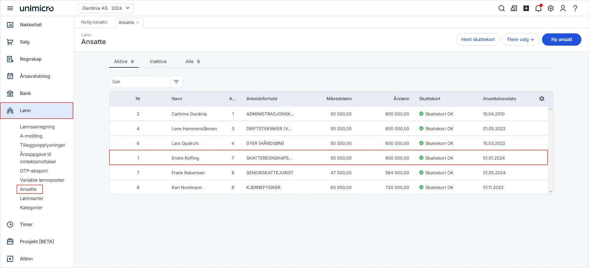Screen dimensions: 589x268
Task: Open Lønnsavregning in the sidebar
Action: click(x=37, y=127)
